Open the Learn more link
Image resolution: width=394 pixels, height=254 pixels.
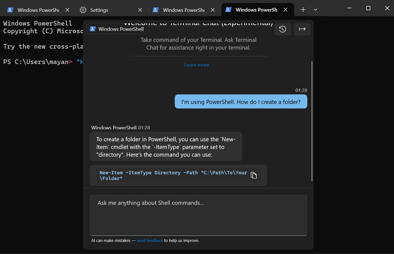(x=196, y=65)
